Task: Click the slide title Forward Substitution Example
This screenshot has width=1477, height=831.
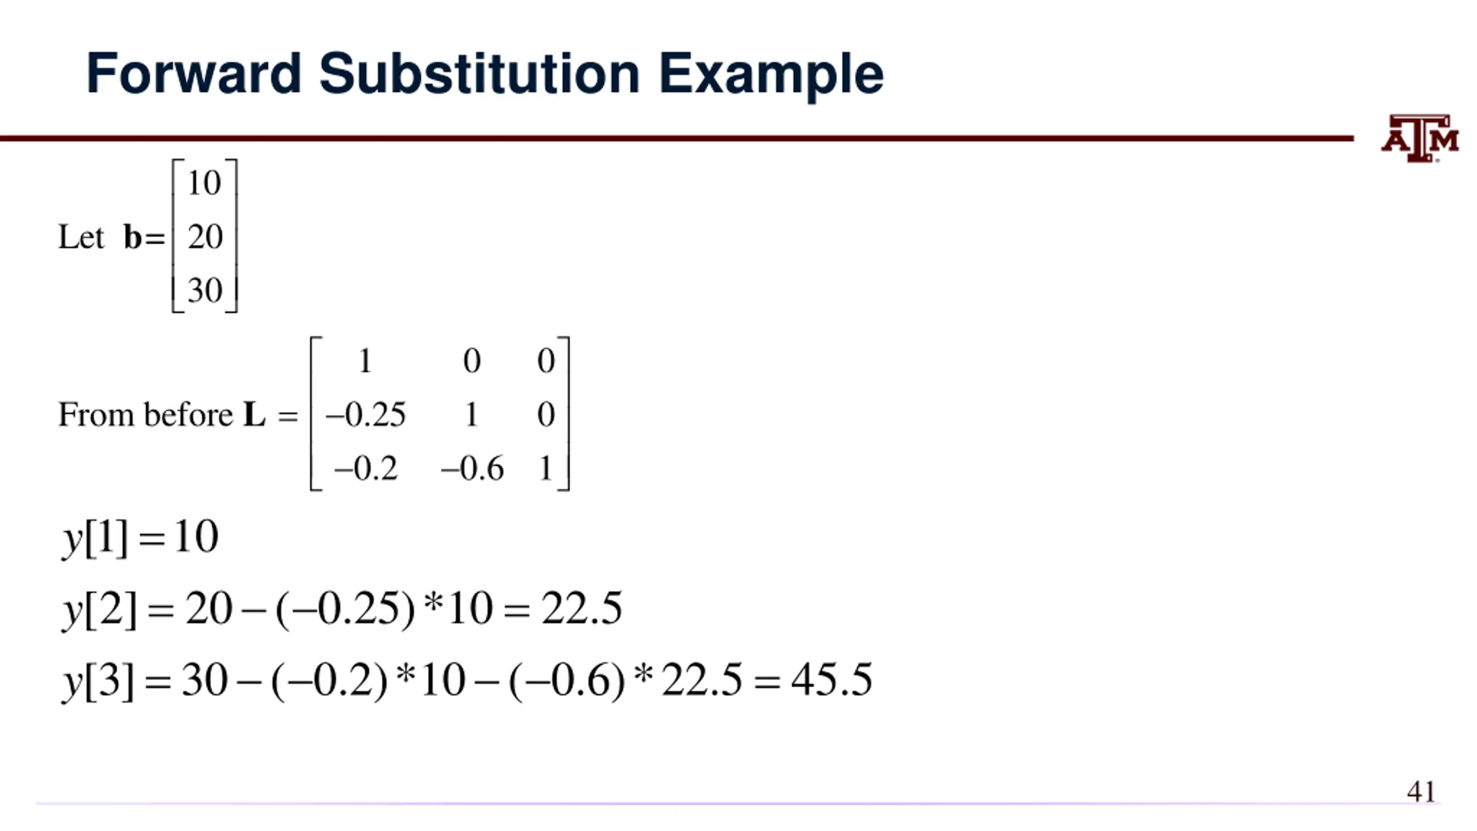Action: pos(485,74)
